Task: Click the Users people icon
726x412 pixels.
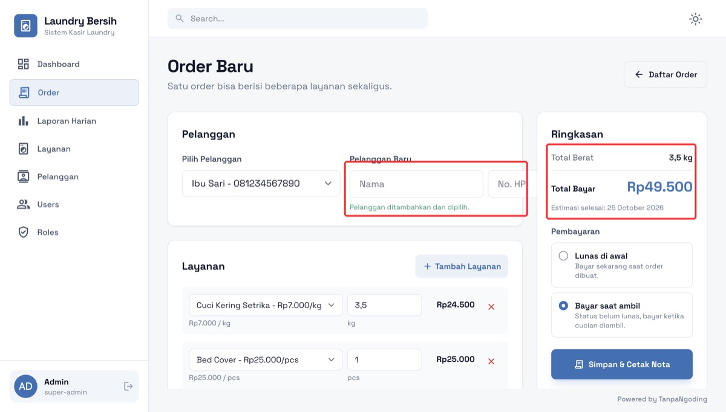Action: [24, 204]
